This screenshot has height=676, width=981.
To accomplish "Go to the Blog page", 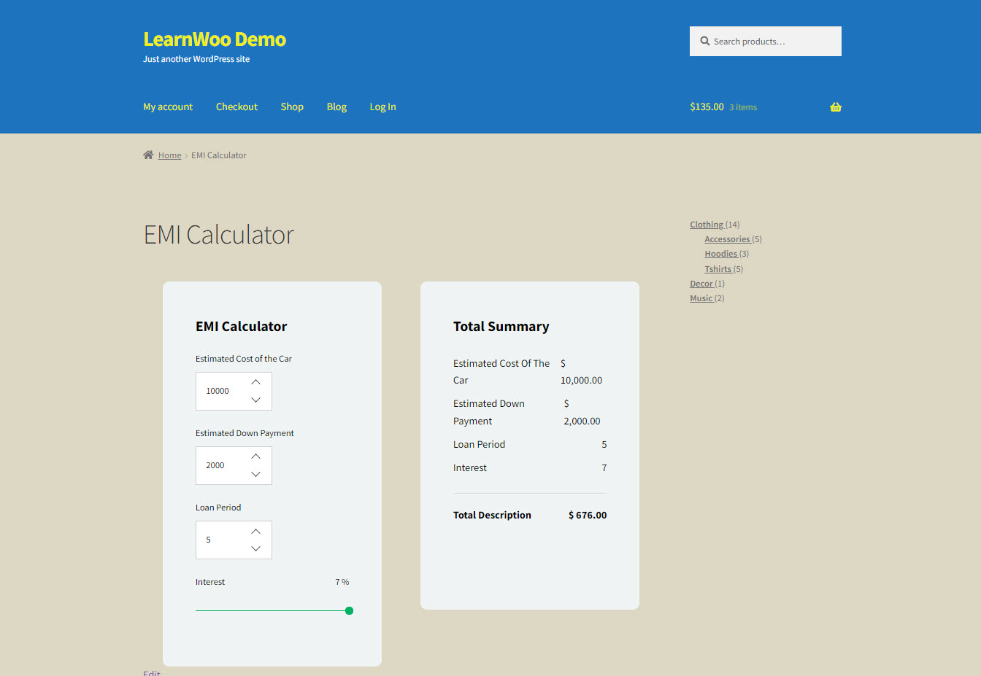I will pos(336,106).
